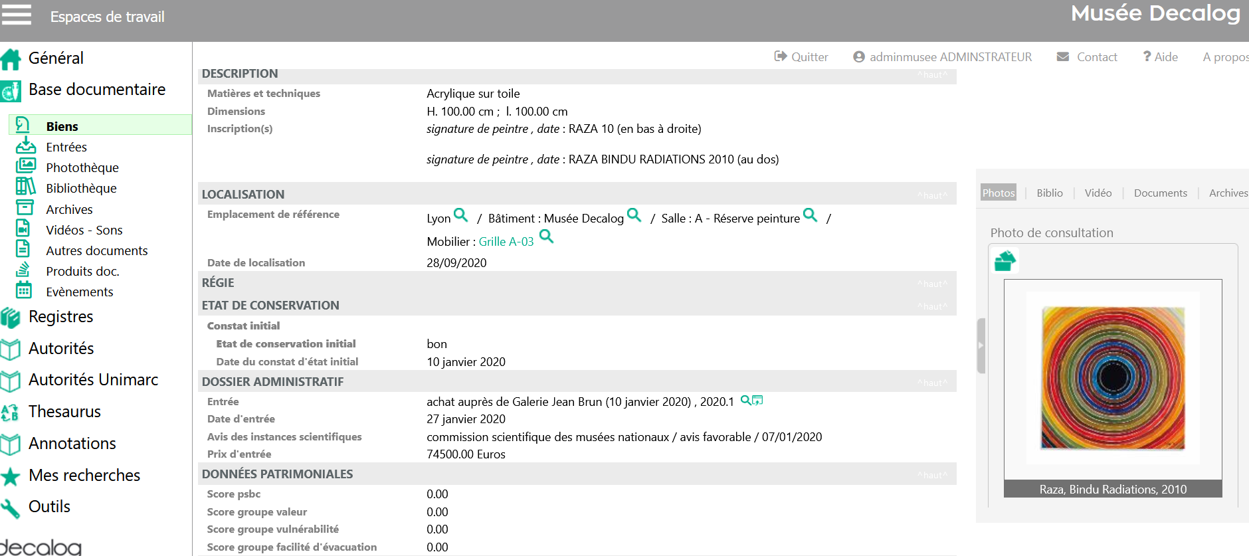Viewport: 1249px width, 556px height.
Task: Jump to top via LOCALISATION haut link
Action: click(x=932, y=195)
